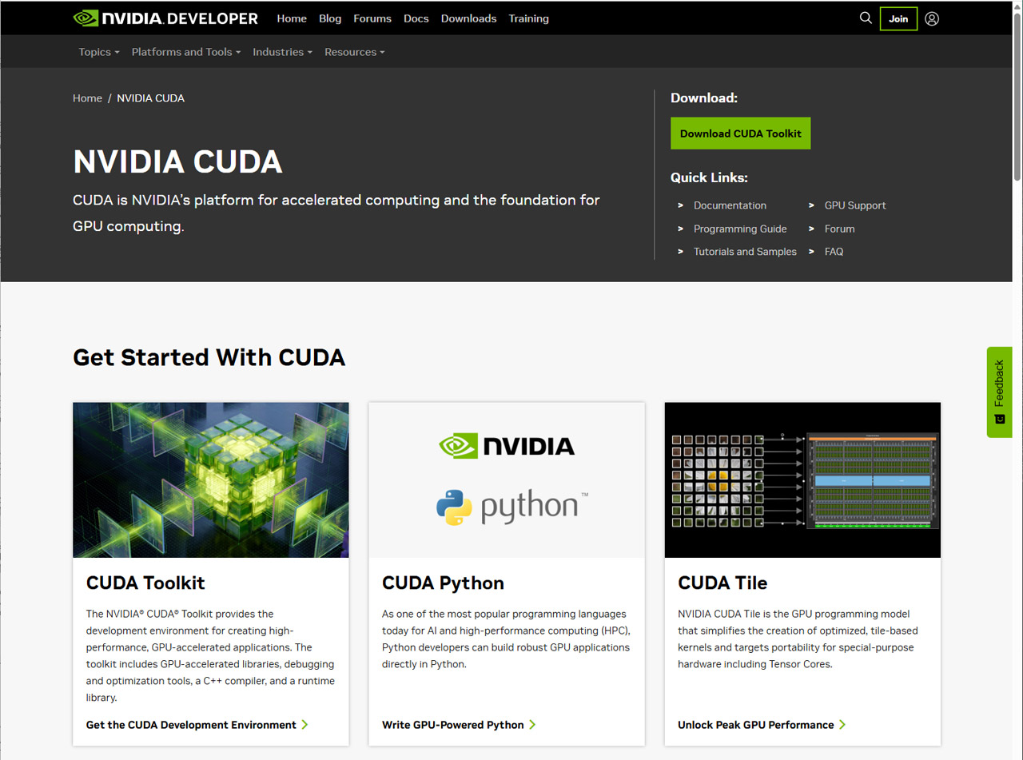1023x760 pixels.
Task: Open the FAQ quick link
Action: pos(834,251)
